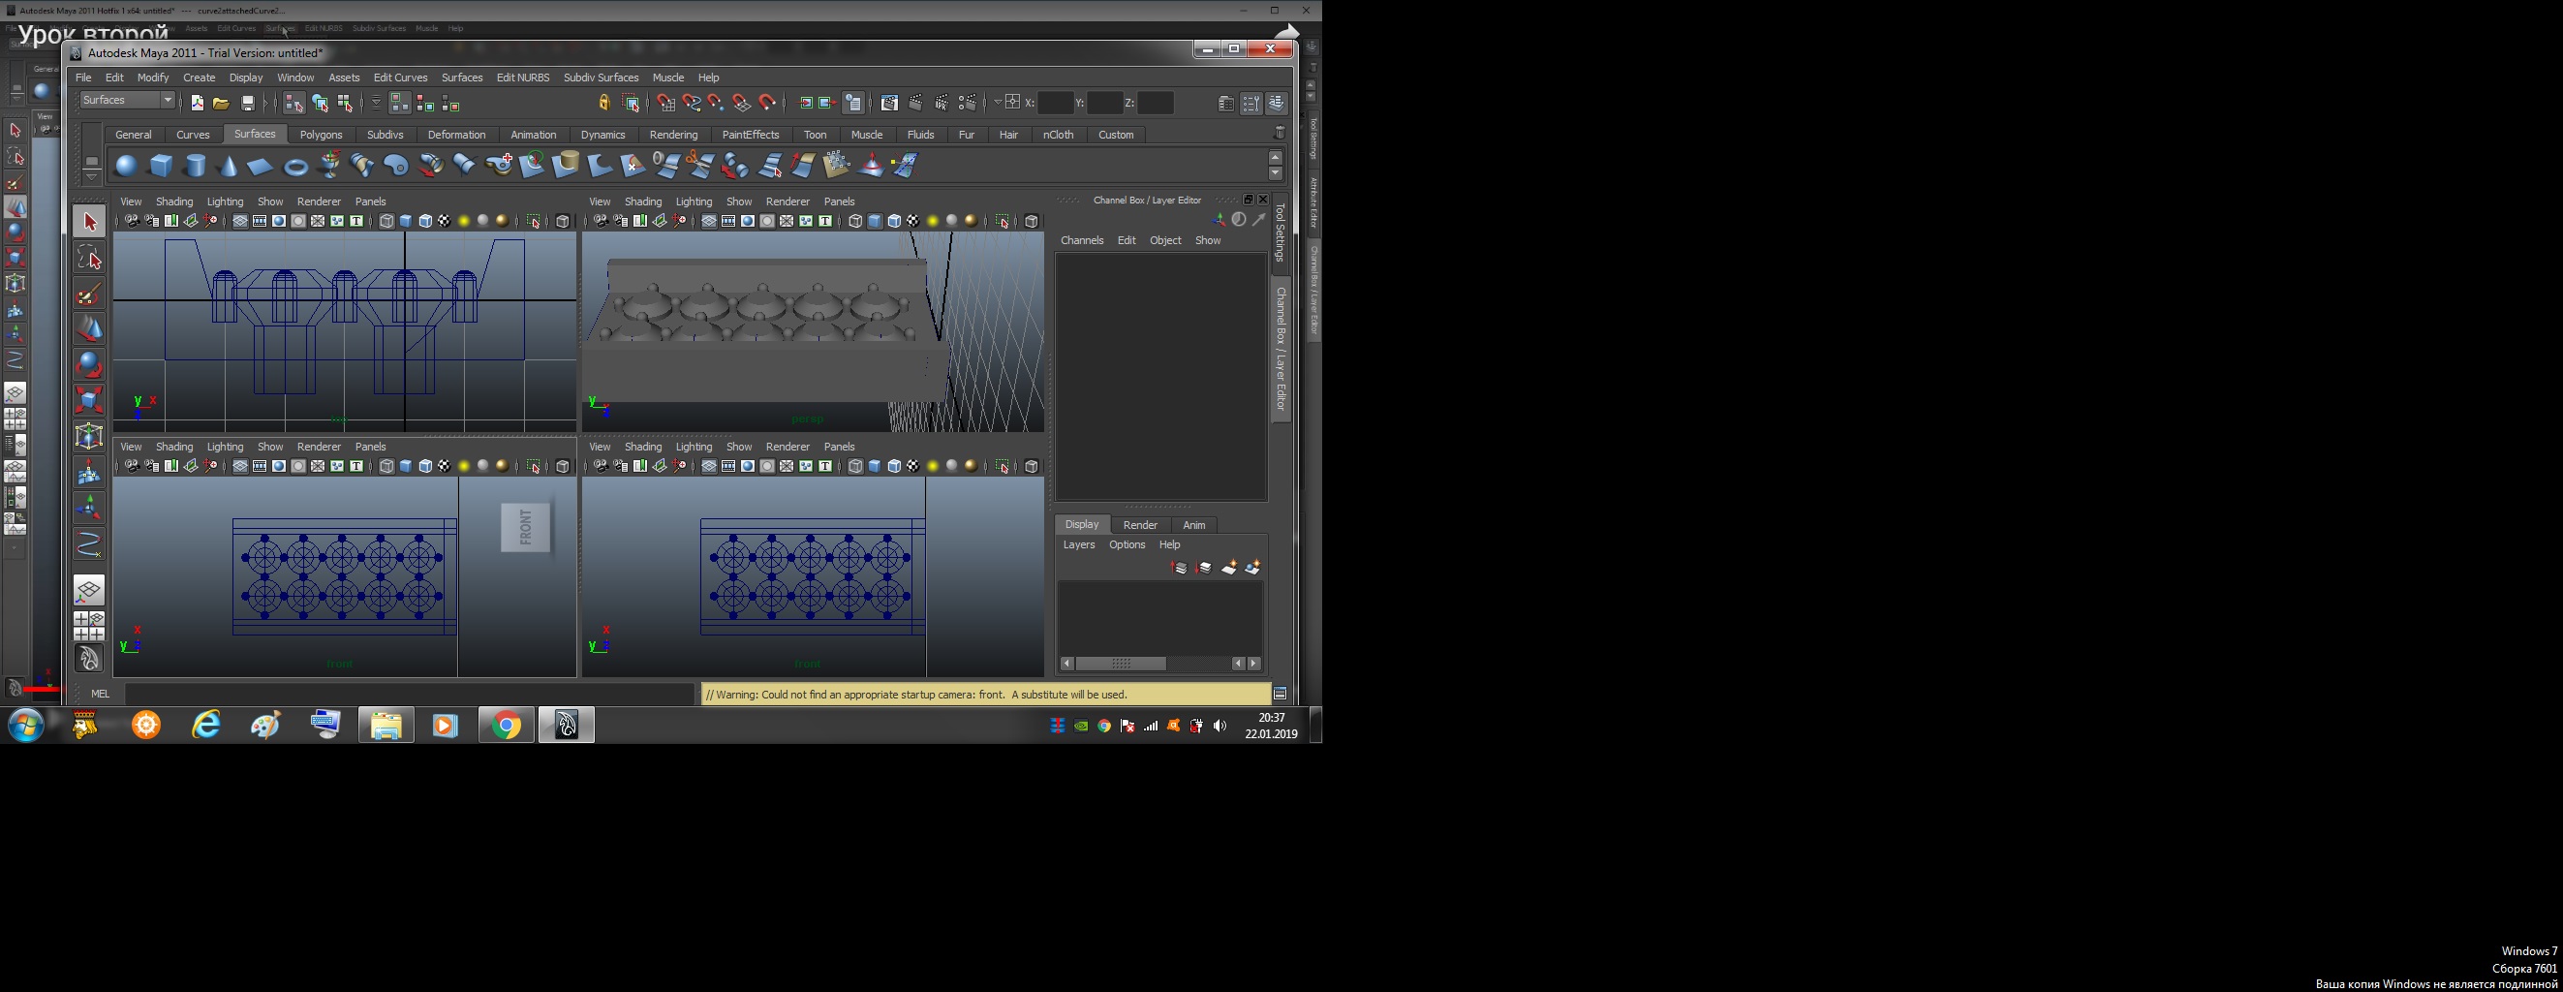The image size is (2563, 992).
Task: Open Panels menu in upper-right viewport
Action: [839, 201]
